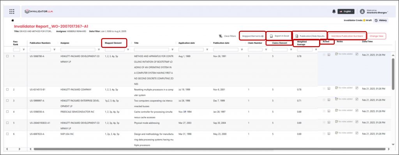Click the Apple icon below the apps grid
Screen dimensions: 399x155
(13, 20)
